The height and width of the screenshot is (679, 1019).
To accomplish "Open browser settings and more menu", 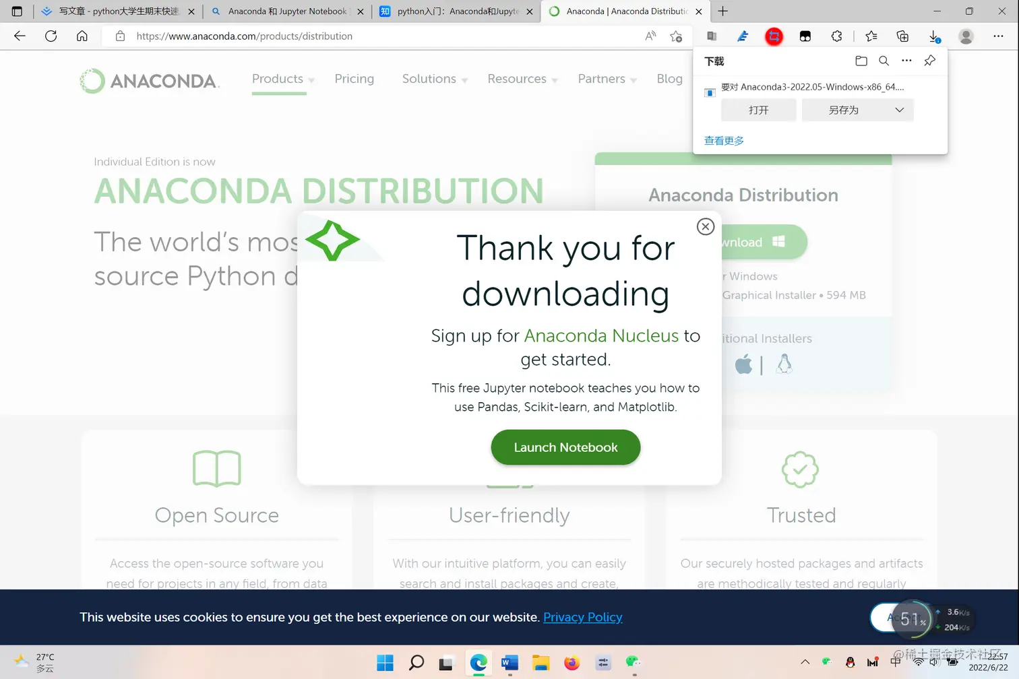I will click(998, 36).
